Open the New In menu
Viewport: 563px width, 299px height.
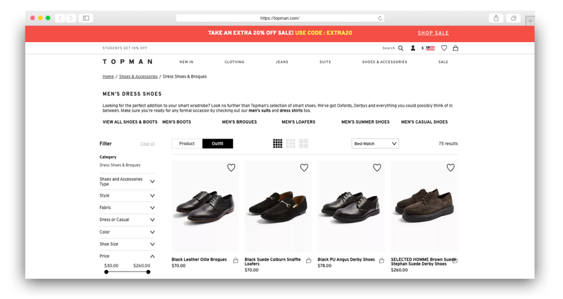pyautogui.click(x=186, y=62)
